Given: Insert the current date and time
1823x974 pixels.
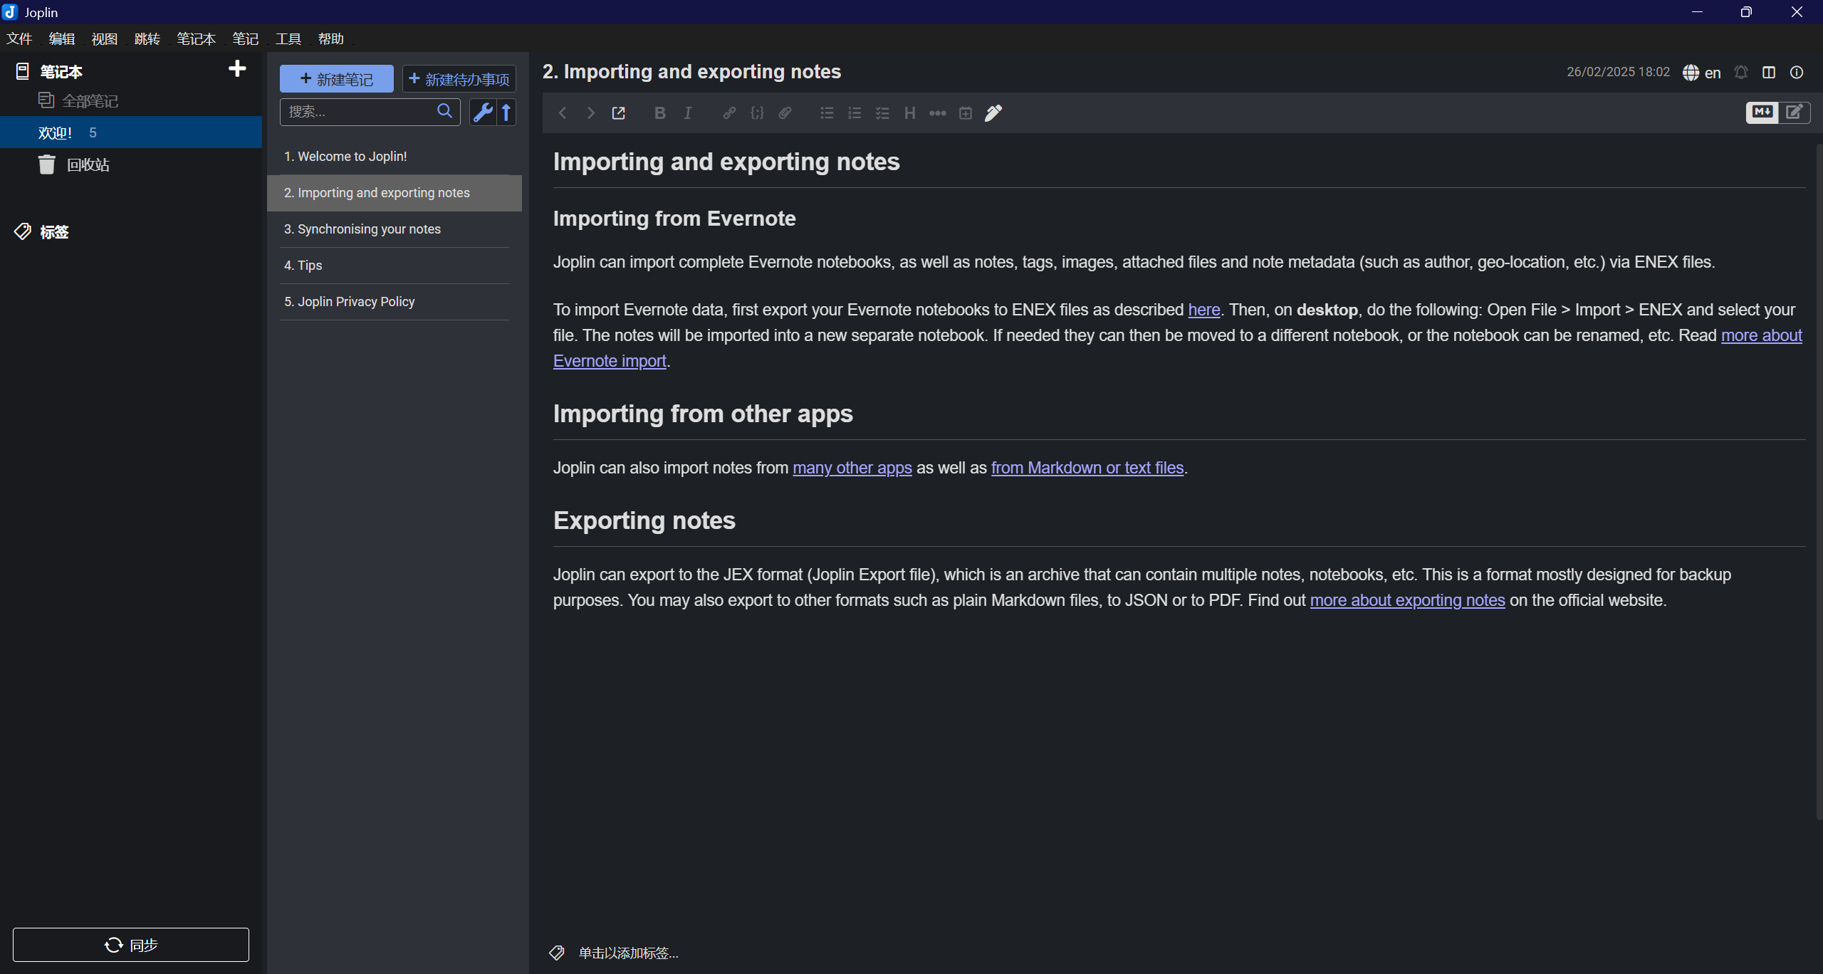Looking at the screenshot, I should [965, 112].
